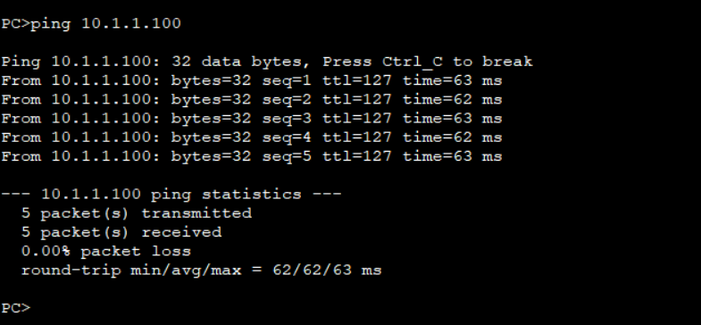Click the '5 packet(s) received' line

[121, 232]
